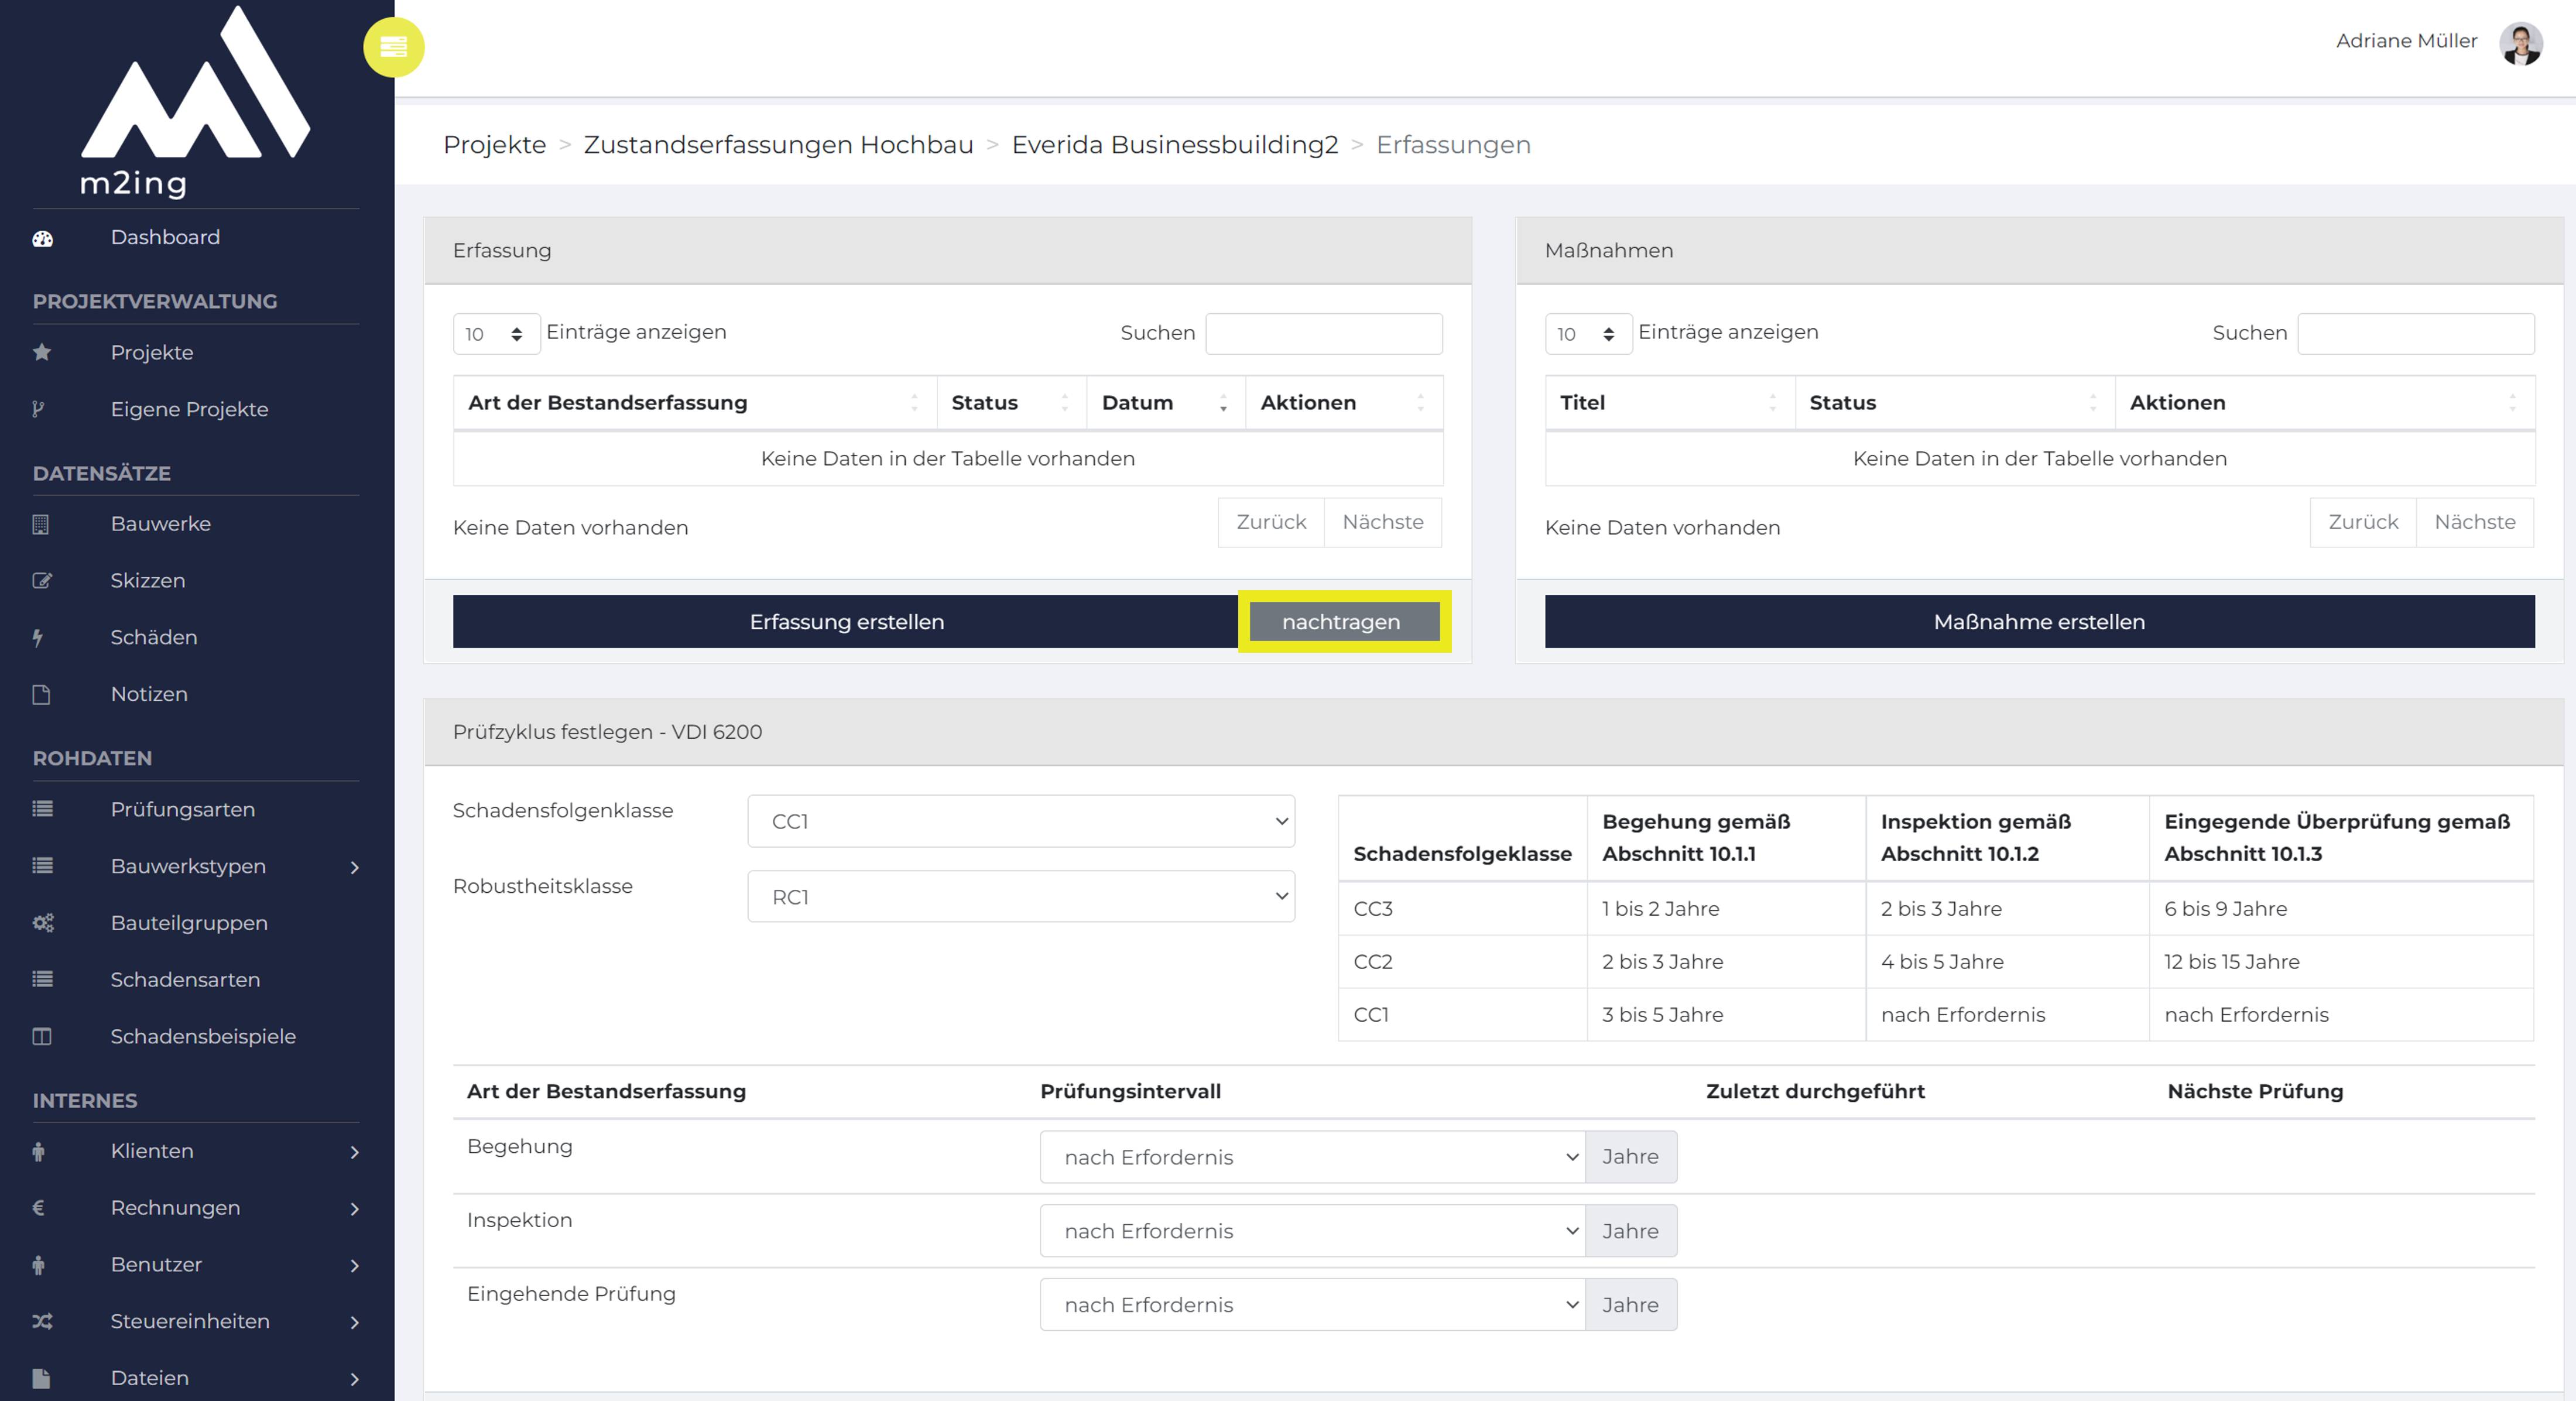Open Dashboard via its gauge icon
Image resolution: width=2576 pixels, height=1401 pixels.
click(x=42, y=238)
